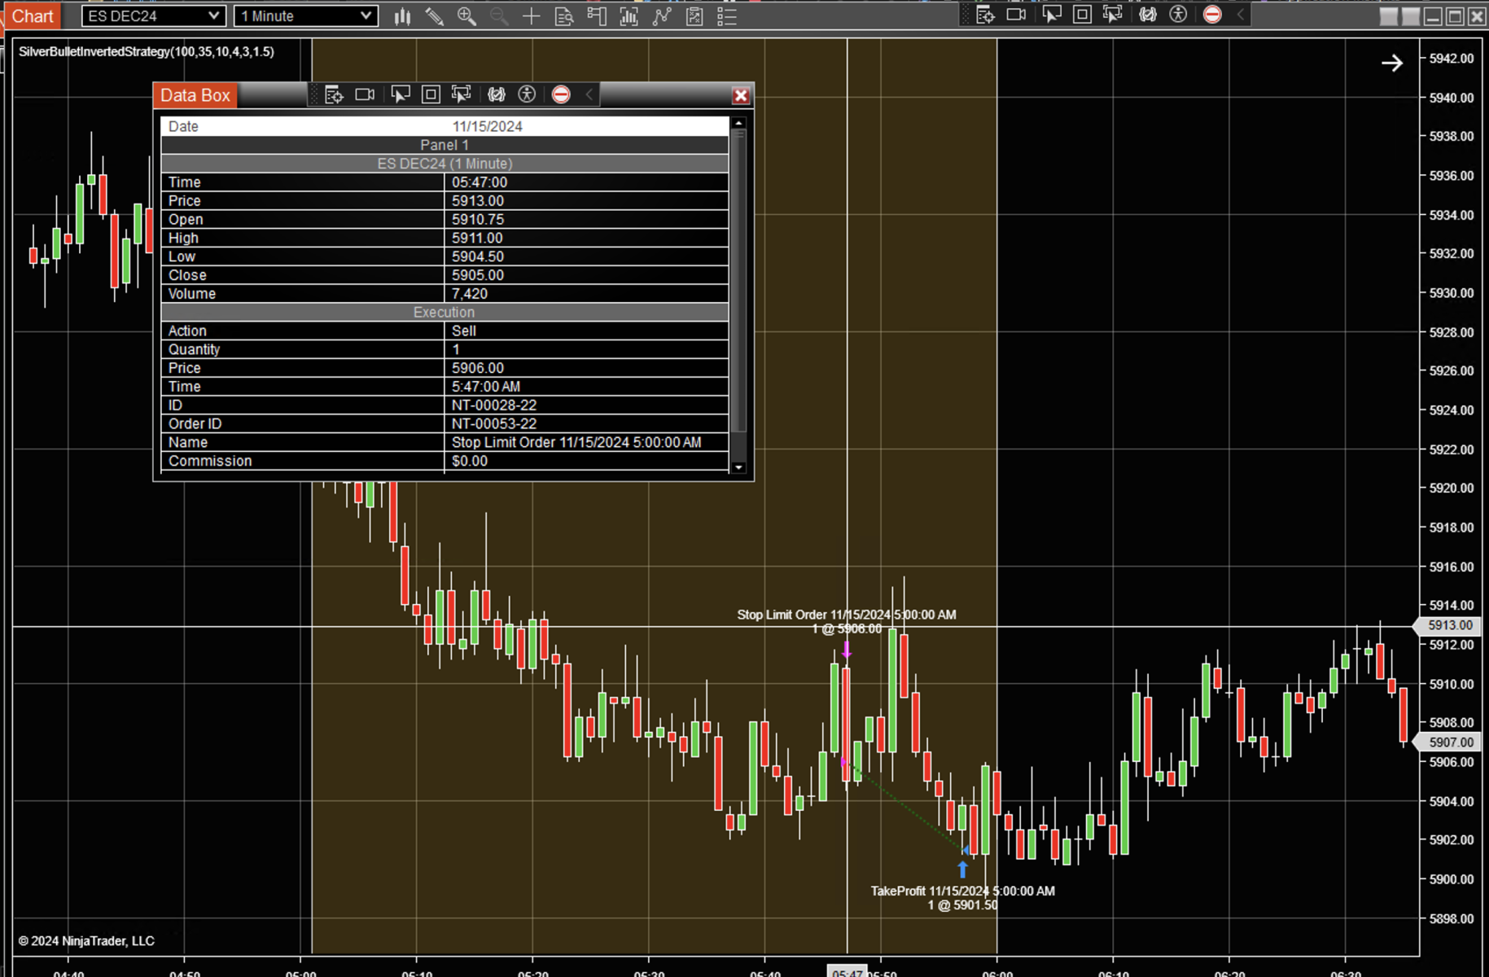This screenshot has width=1489, height=977.
Task: Click the Date value 11/15/2024 in Data Box
Action: [488, 126]
